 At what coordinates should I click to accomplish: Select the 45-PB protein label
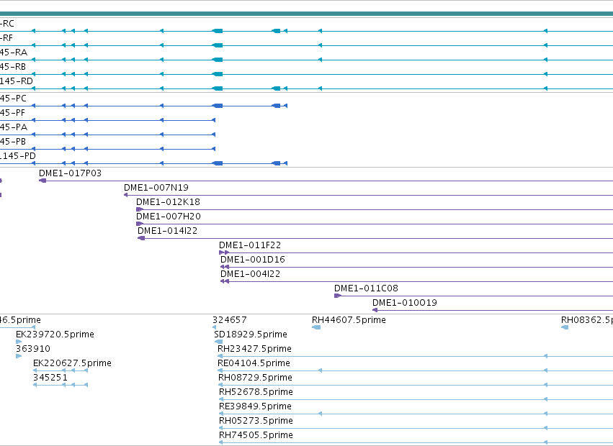[x=13, y=142]
